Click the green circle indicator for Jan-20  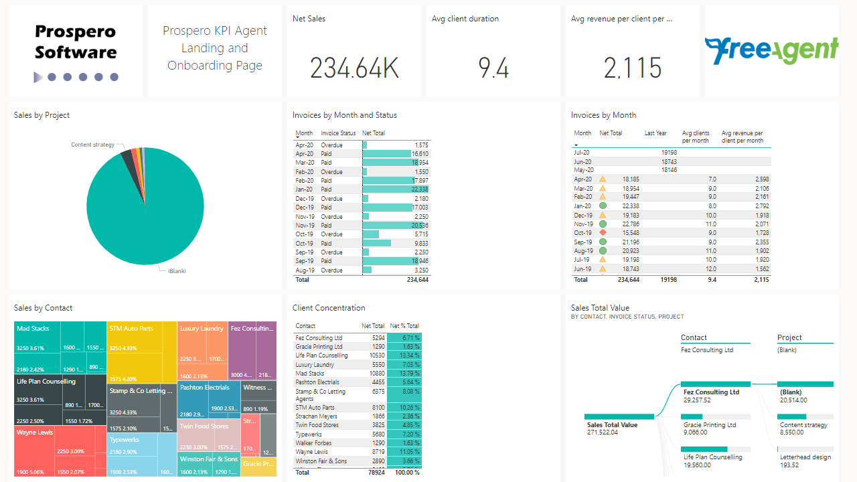(603, 206)
